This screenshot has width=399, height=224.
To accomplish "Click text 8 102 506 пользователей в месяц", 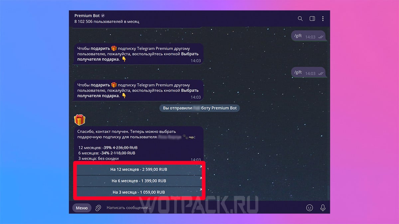I will click(x=107, y=22).
